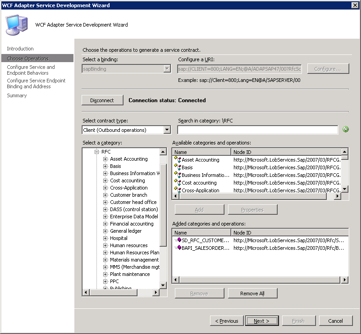
Task: Click the Business Informatio... category icon
Action: click(178, 175)
